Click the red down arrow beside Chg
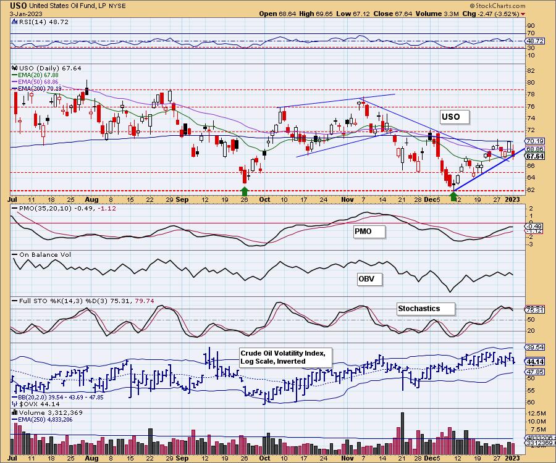Viewport: 556px width, 463px height. click(x=523, y=14)
